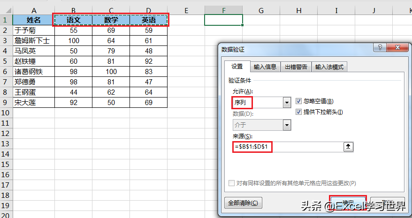412x218 pixels.
Task: Click the 姓名 header cell
Action: coord(34,20)
